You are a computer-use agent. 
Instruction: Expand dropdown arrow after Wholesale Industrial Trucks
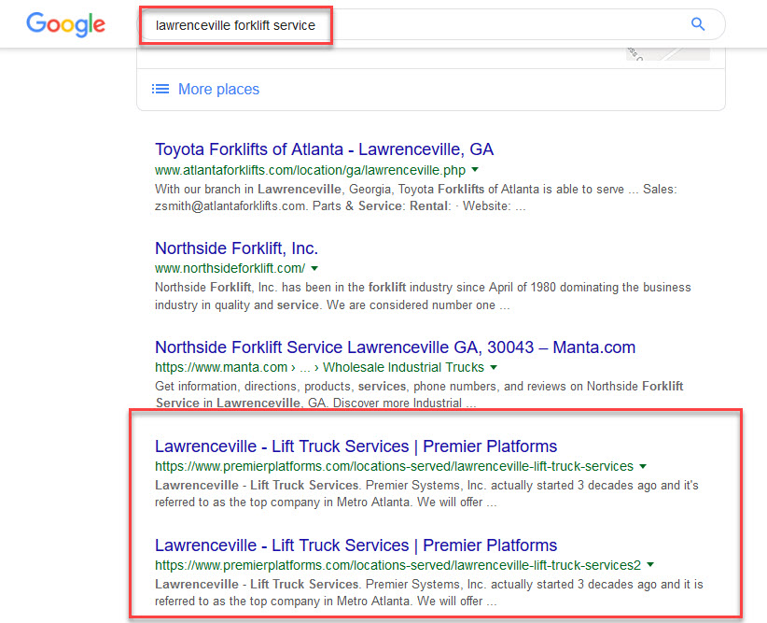click(494, 367)
